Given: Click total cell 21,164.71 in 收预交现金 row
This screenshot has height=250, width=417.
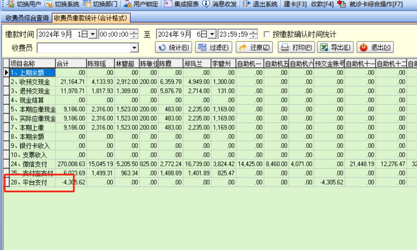Looking at the screenshot, I should coord(71,82).
